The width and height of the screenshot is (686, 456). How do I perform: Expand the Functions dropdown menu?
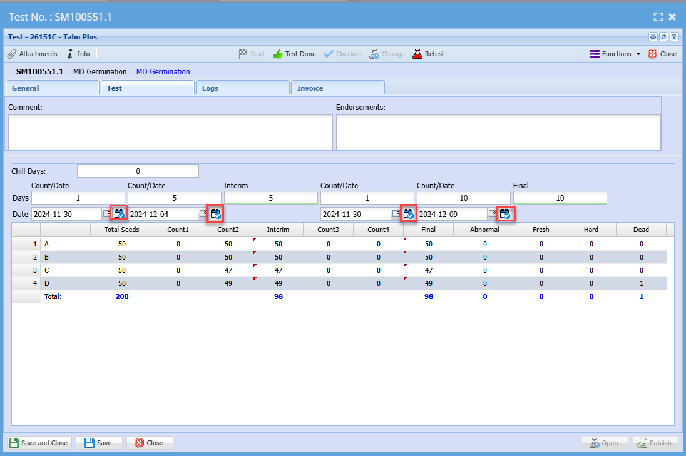coord(615,54)
